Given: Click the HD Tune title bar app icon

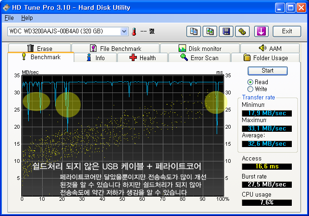Looking at the screenshot, I should pos(6,8).
